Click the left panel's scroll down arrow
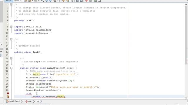This screenshot has height=105, width=188. [1, 44]
